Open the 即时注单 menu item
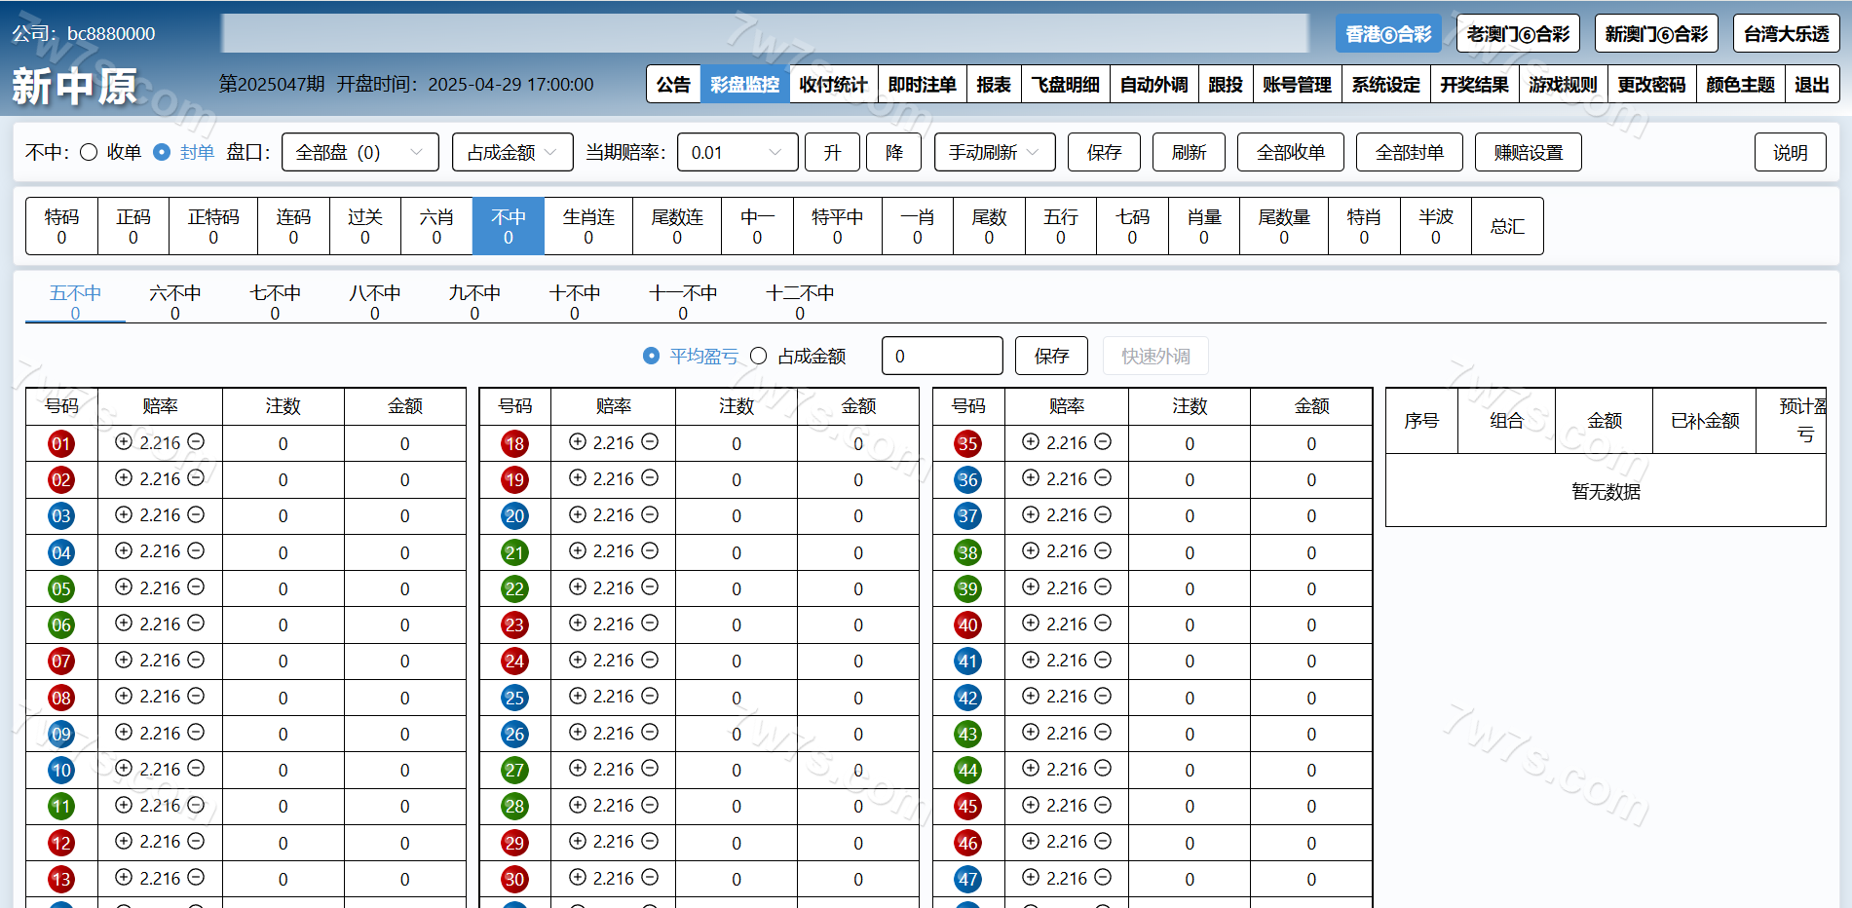 coord(922,85)
